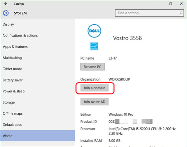The image size is (187, 147).
Task: Click the PC name label
Action: (x=87, y=58)
